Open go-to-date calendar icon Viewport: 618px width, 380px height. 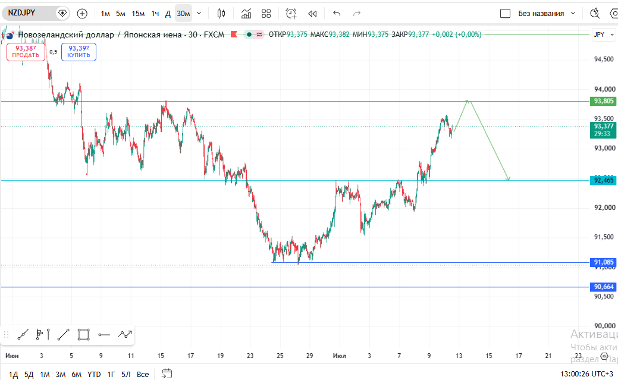(x=167, y=373)
